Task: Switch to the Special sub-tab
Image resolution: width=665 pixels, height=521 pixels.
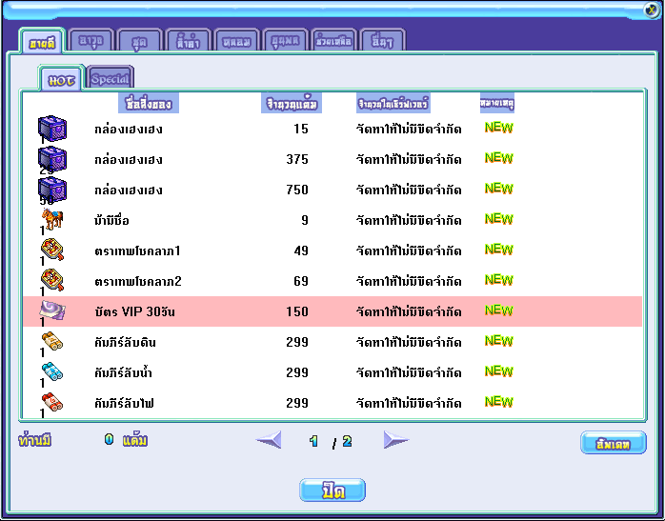Action: [x=111, y=78]
